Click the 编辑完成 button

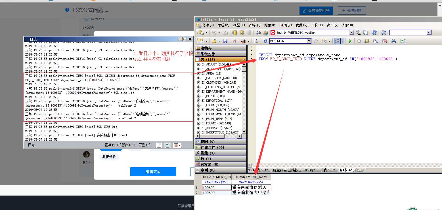[153, 171]
